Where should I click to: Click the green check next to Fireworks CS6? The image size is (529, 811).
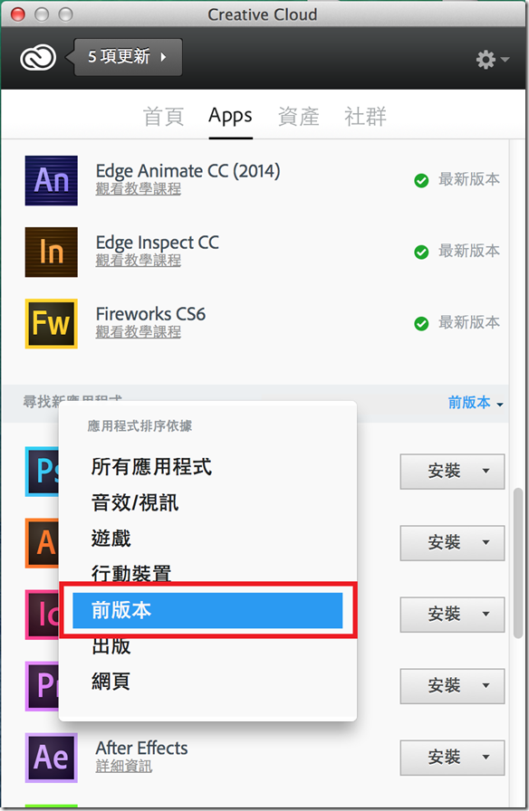point(421,324)
